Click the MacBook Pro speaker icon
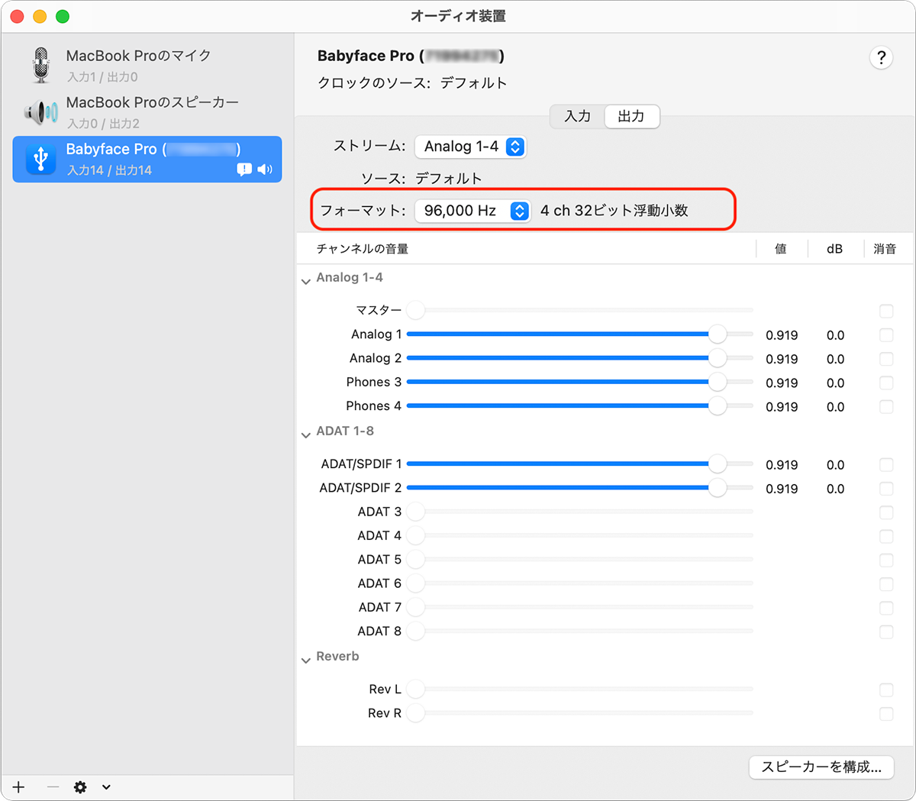This screenshot has height=801, width=916. (41, 112)
